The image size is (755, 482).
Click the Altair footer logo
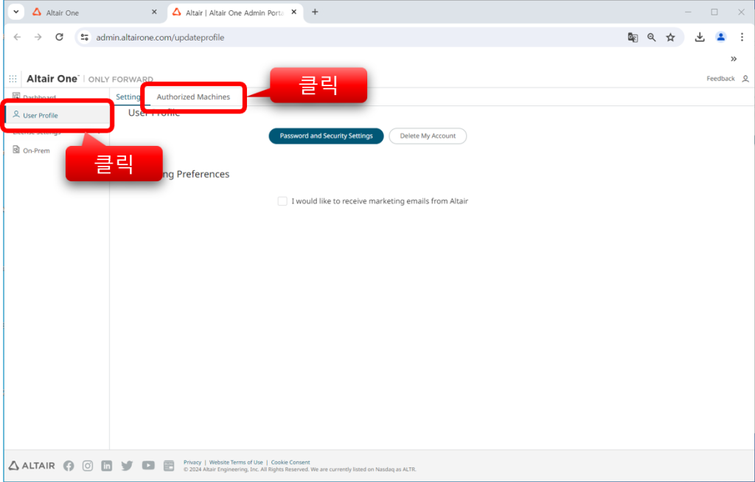click(32, 466)
